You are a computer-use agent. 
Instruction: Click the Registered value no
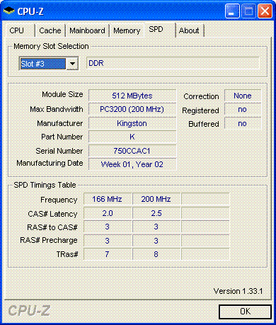point(243,110)
